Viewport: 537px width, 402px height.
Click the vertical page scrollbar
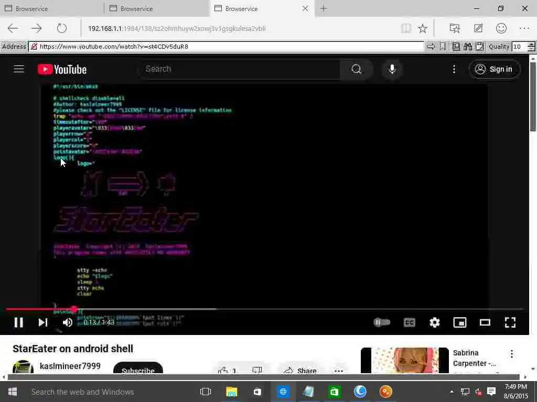point(533,96)
